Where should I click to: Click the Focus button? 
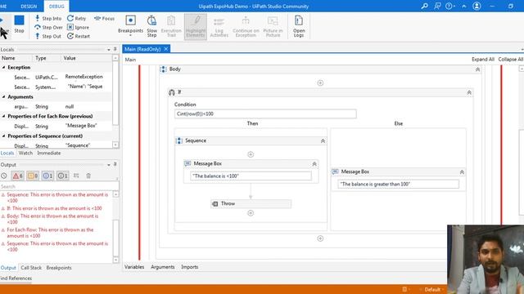pyautogui.click(x=104, y=18)
